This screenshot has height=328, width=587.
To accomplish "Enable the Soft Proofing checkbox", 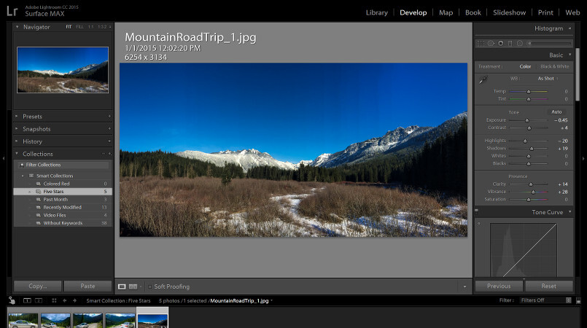I will 149,287.
